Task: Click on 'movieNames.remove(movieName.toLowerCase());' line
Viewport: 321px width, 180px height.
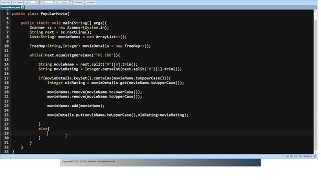Action: (x=95, y=92)
